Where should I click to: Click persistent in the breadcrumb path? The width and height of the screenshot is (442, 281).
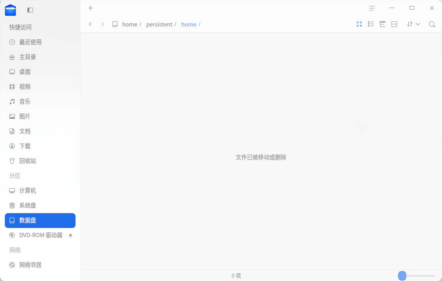point(159,24)
